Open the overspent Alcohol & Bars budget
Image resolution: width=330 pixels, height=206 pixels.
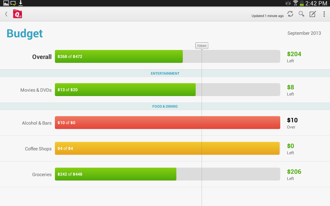[167, 123]
